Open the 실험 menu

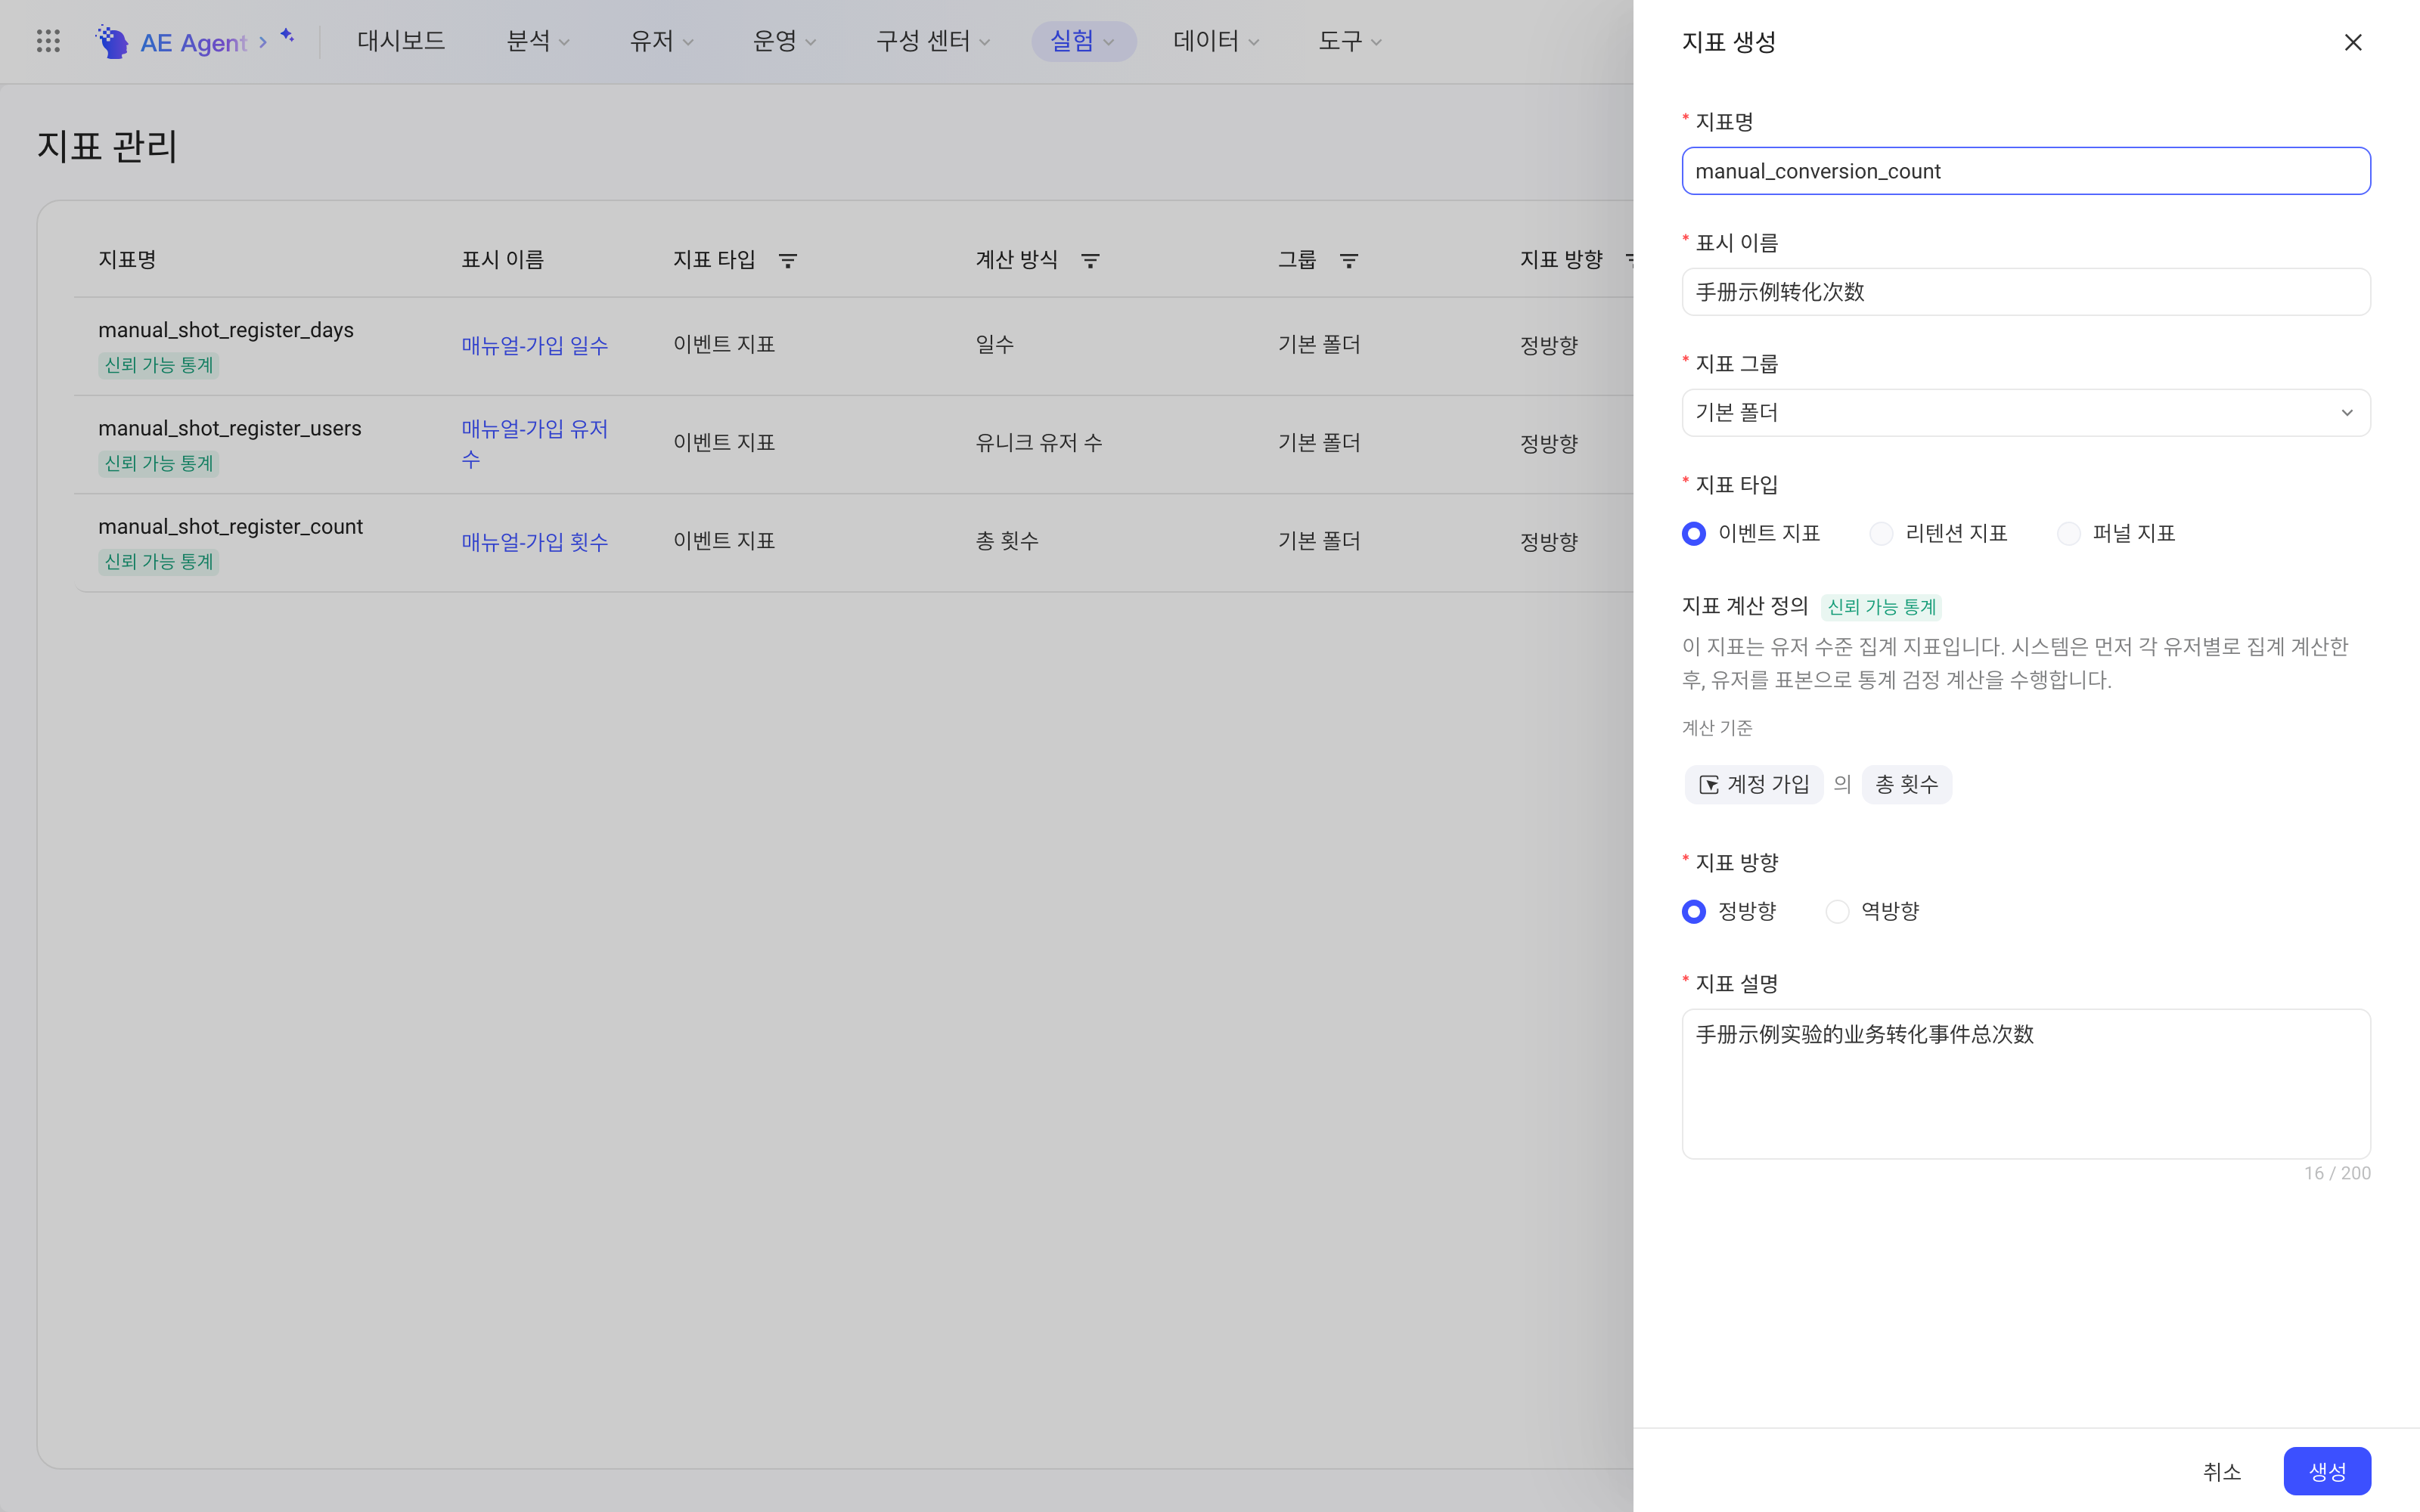pos(1083,41)
